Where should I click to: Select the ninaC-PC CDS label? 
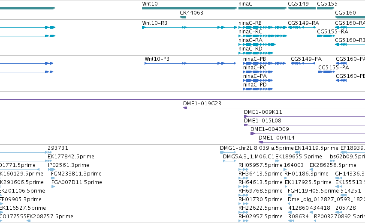(255, 68)
